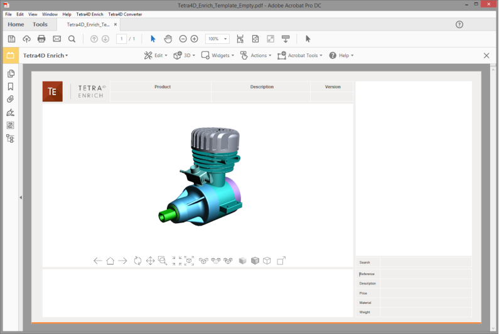Print the document with printer icon
The image size is (499, 334).
point(41,39)
